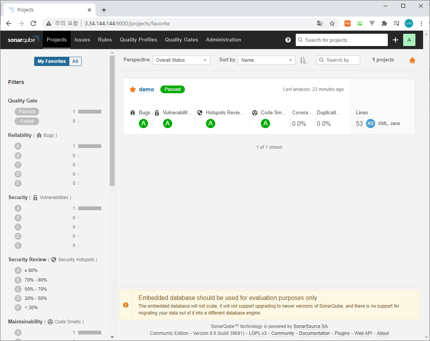Open the About footer link
The height and width of the screenshot is (341, 430).
tap(382, 333)
